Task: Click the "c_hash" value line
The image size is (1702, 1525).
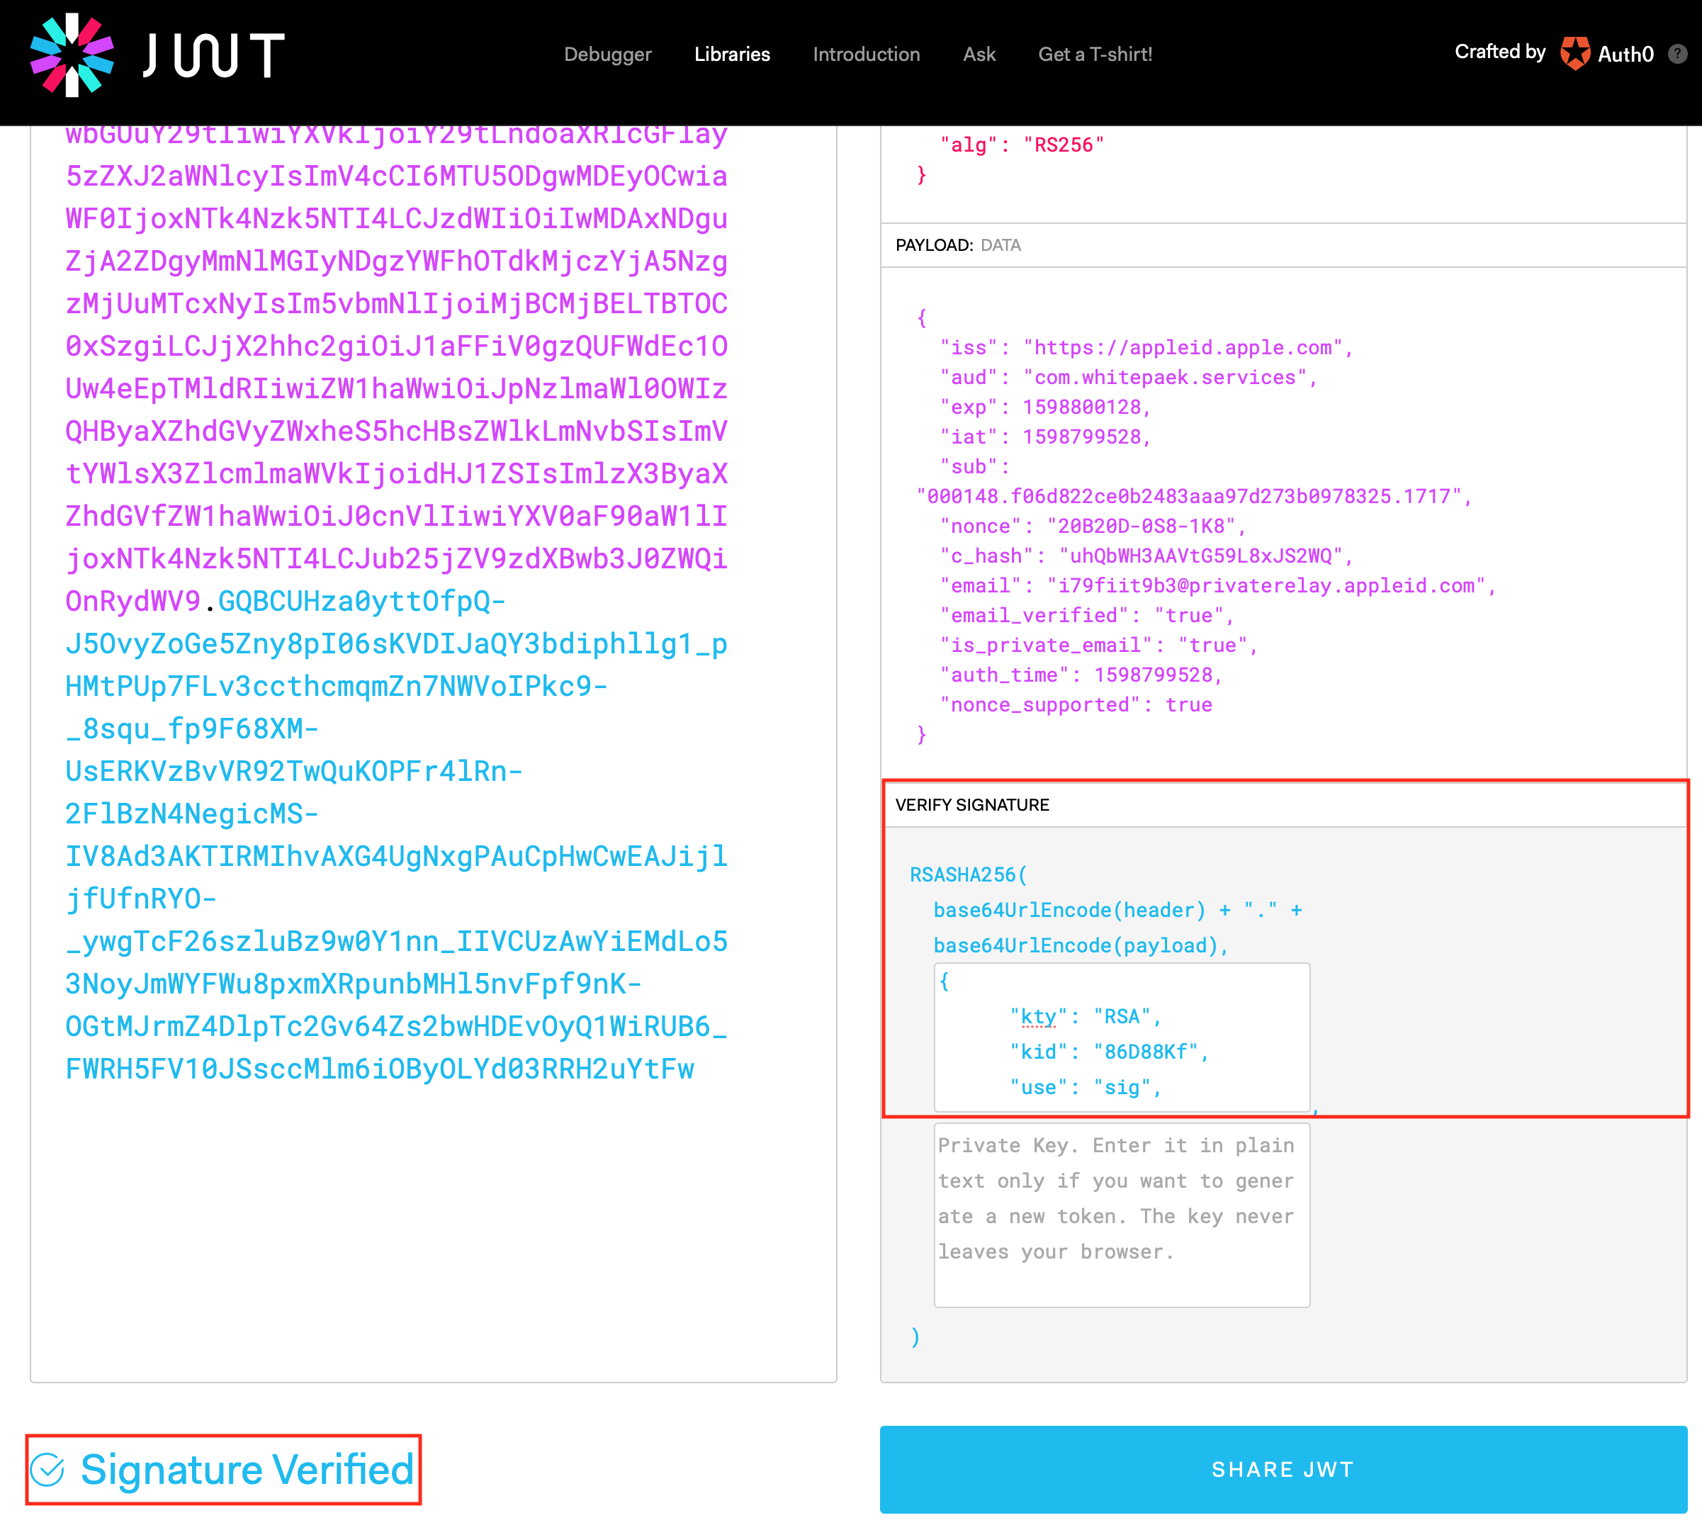Action: tap(1146, 556)
